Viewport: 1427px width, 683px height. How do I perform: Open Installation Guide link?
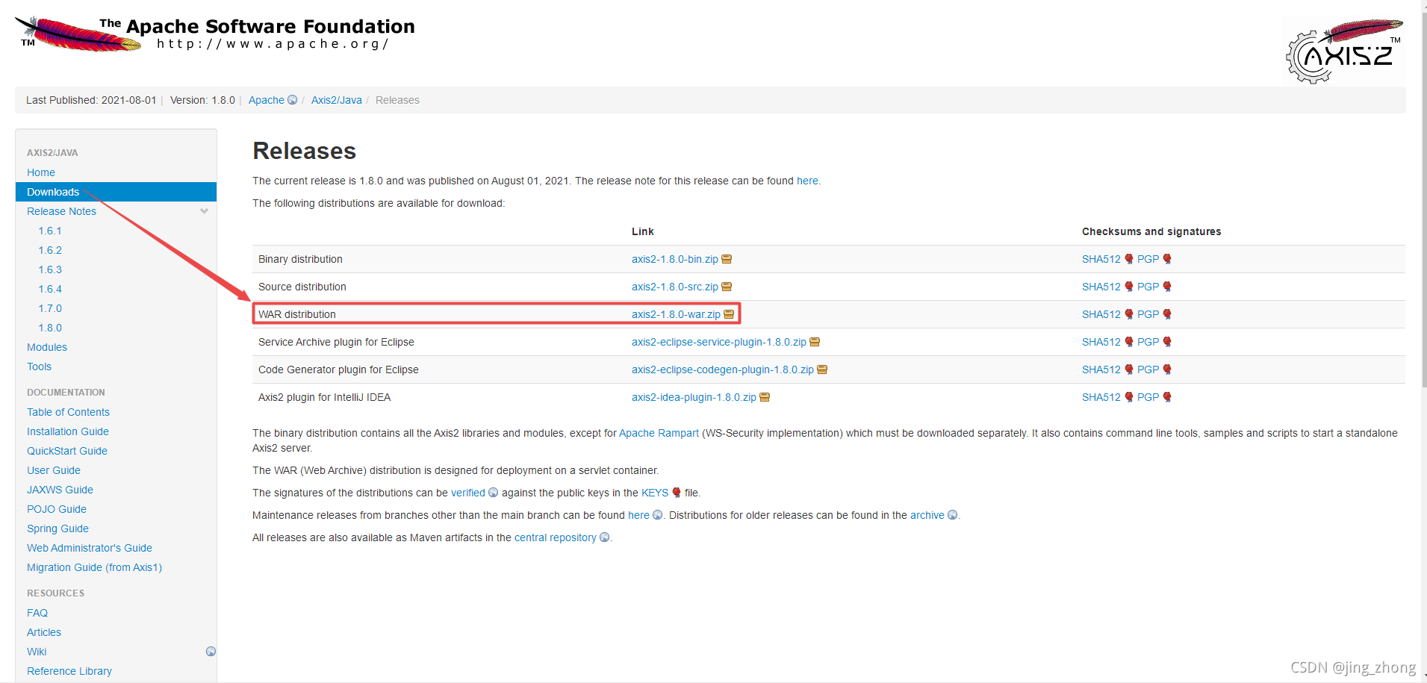click(68, 431)
